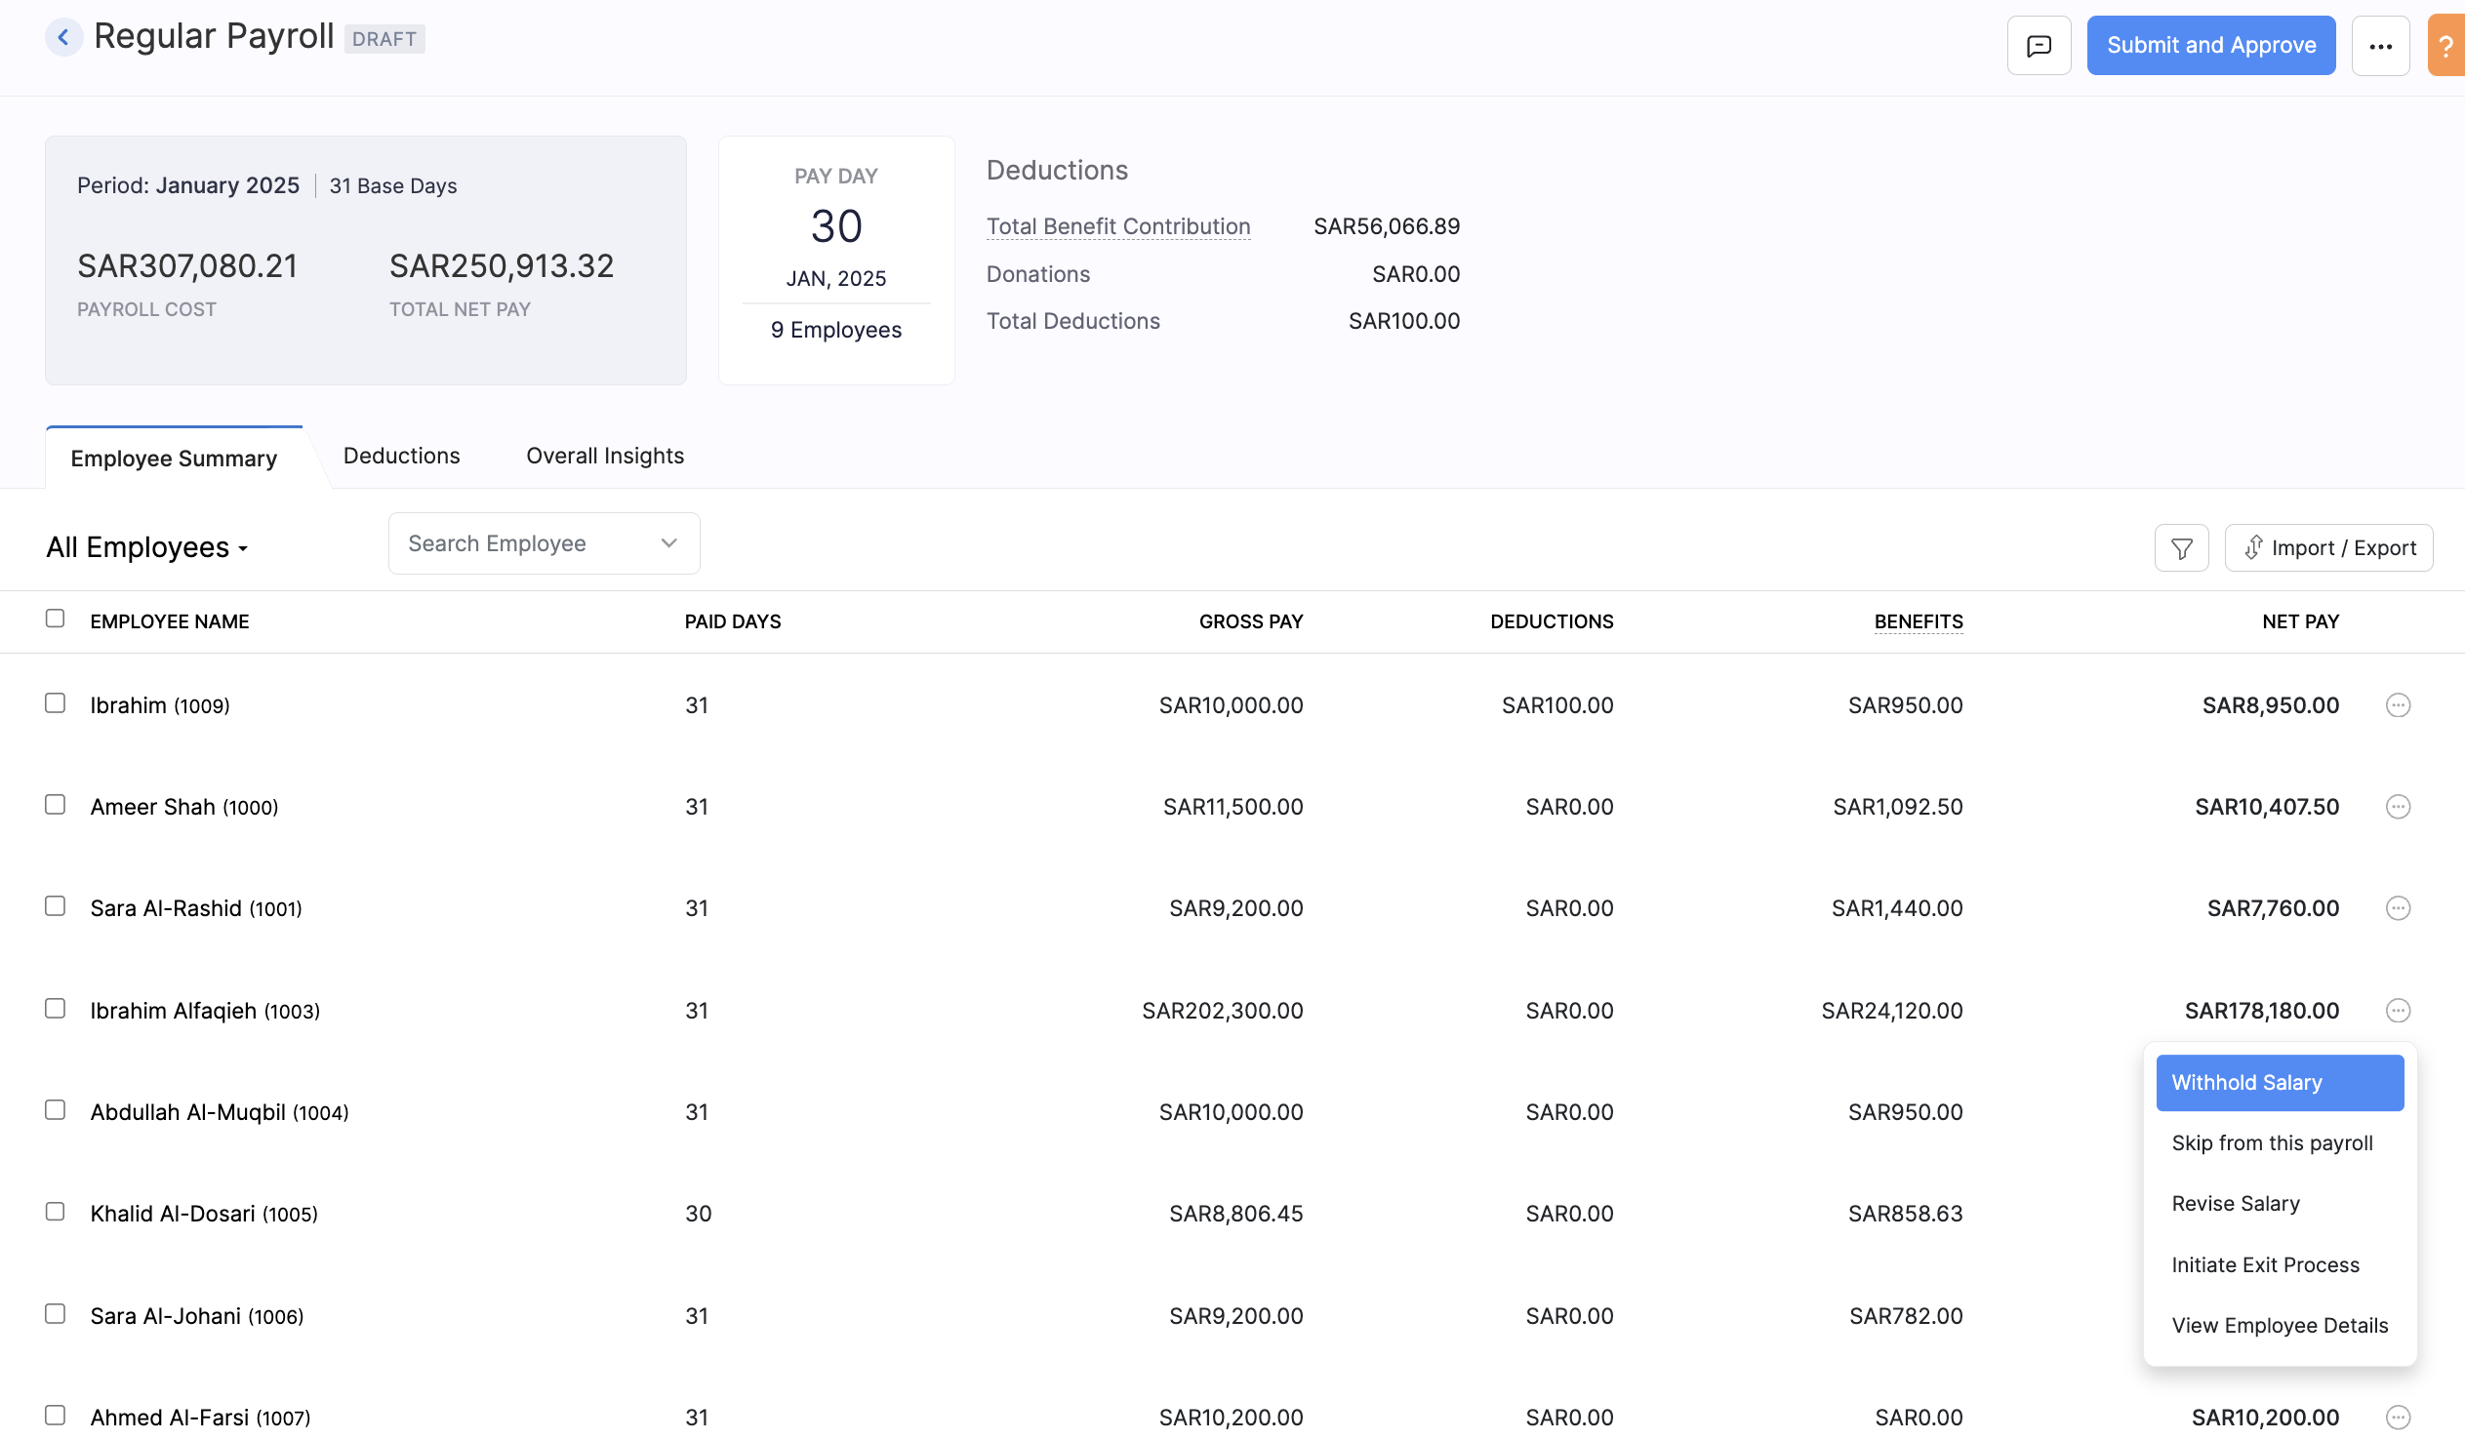Open the Total Benefit Contribution link

pos(1118,226)
